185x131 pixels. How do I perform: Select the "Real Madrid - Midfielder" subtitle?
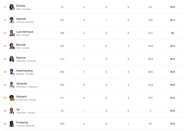coord(27,87)
